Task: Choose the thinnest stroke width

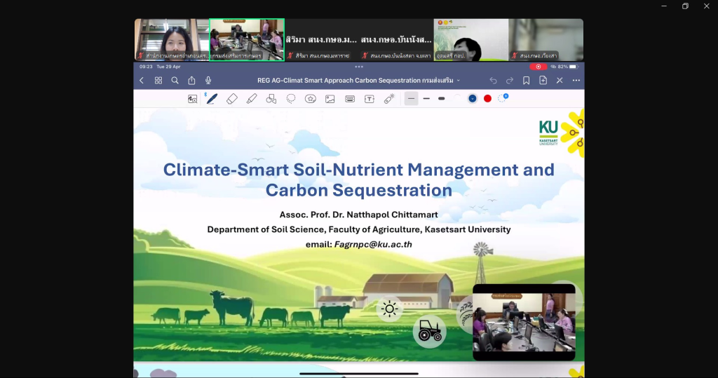Action: click(x=411, y=98)
